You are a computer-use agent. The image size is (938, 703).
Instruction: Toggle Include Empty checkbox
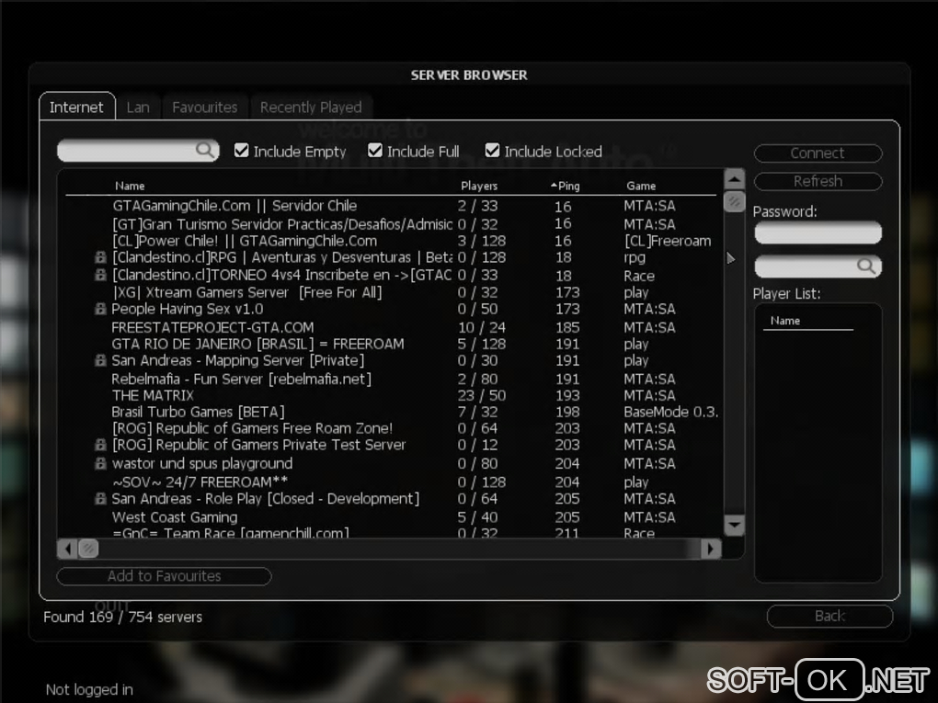[x=242, y=151]
